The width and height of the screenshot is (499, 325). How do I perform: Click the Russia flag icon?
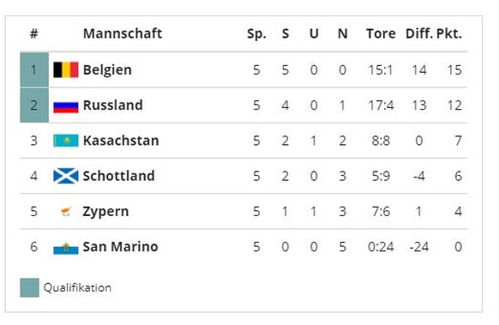coord(65,107)
